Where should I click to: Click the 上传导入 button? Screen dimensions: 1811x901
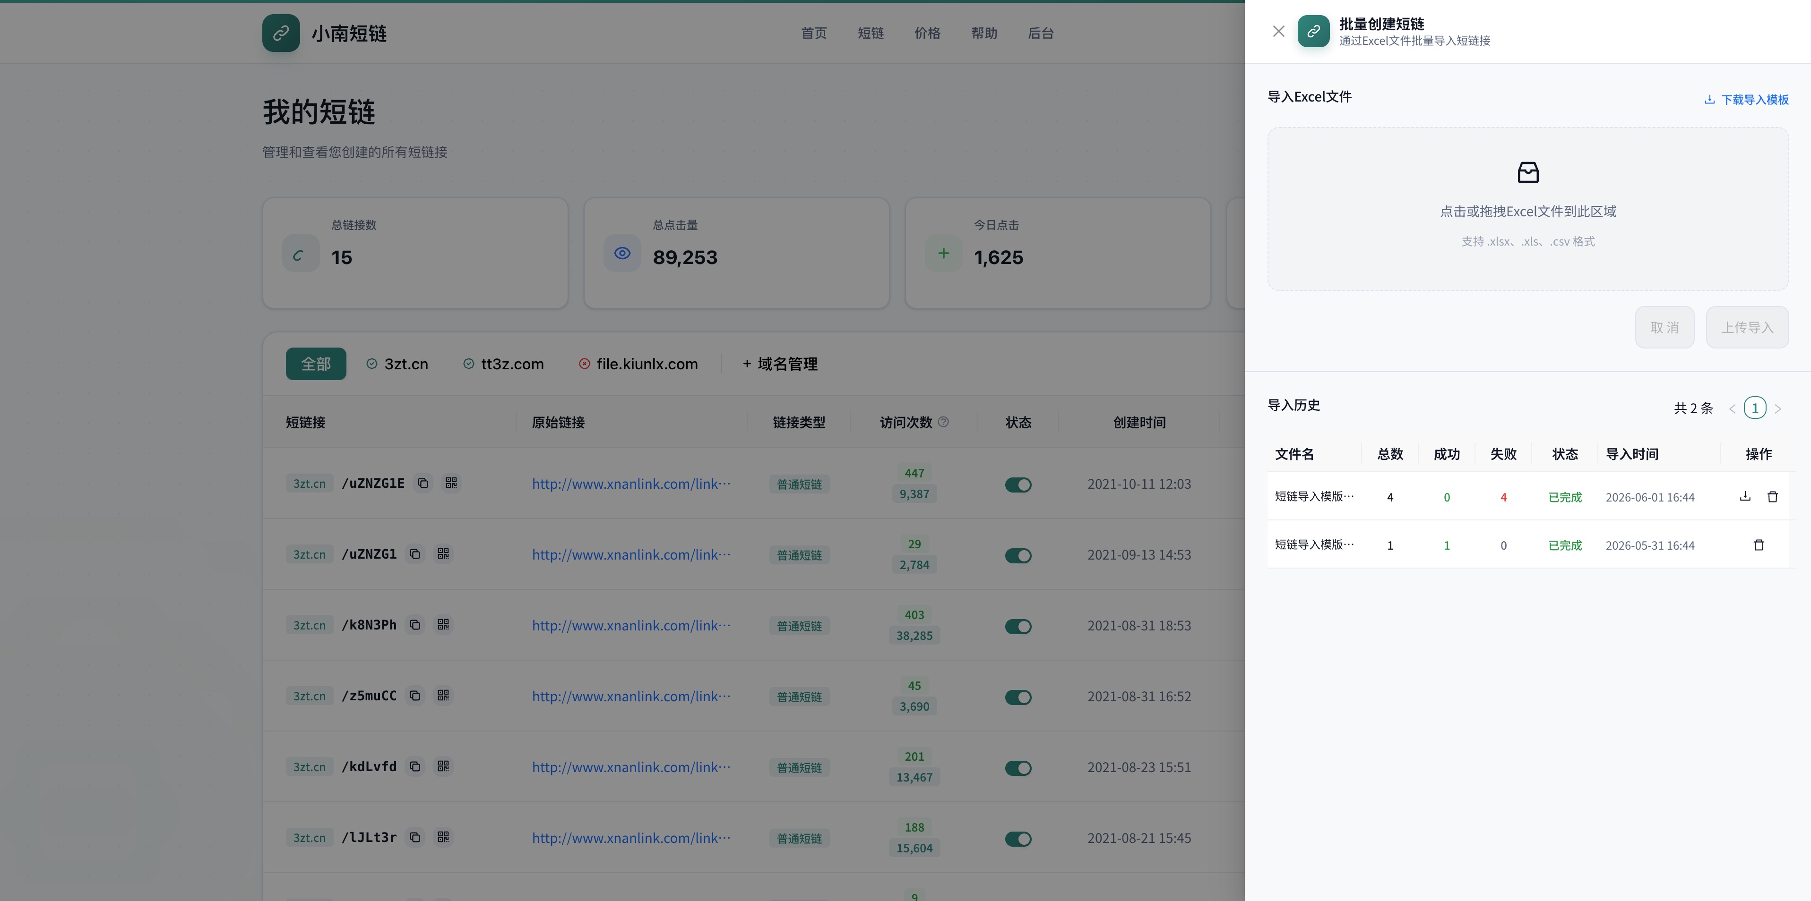tap(1747, 327)
